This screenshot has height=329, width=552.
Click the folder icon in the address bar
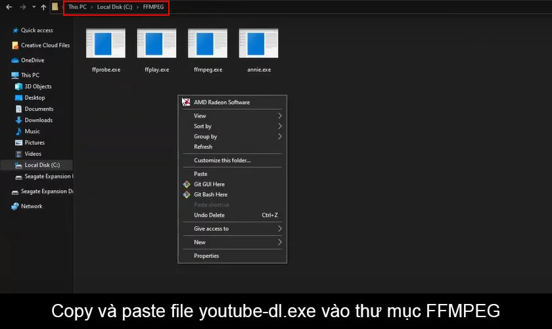55,7
